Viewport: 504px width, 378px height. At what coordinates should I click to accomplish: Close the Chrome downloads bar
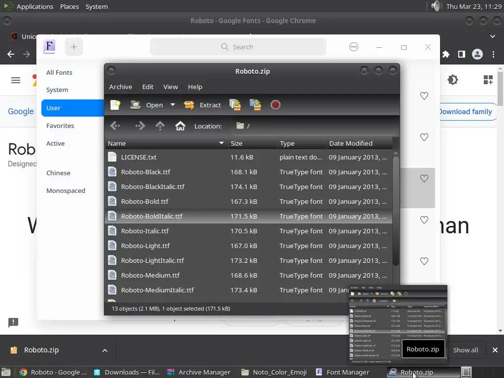point(495,350)
